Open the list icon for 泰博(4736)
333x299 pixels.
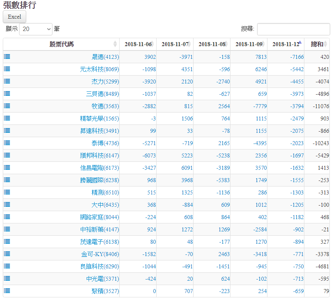click(x=7, y=143)
